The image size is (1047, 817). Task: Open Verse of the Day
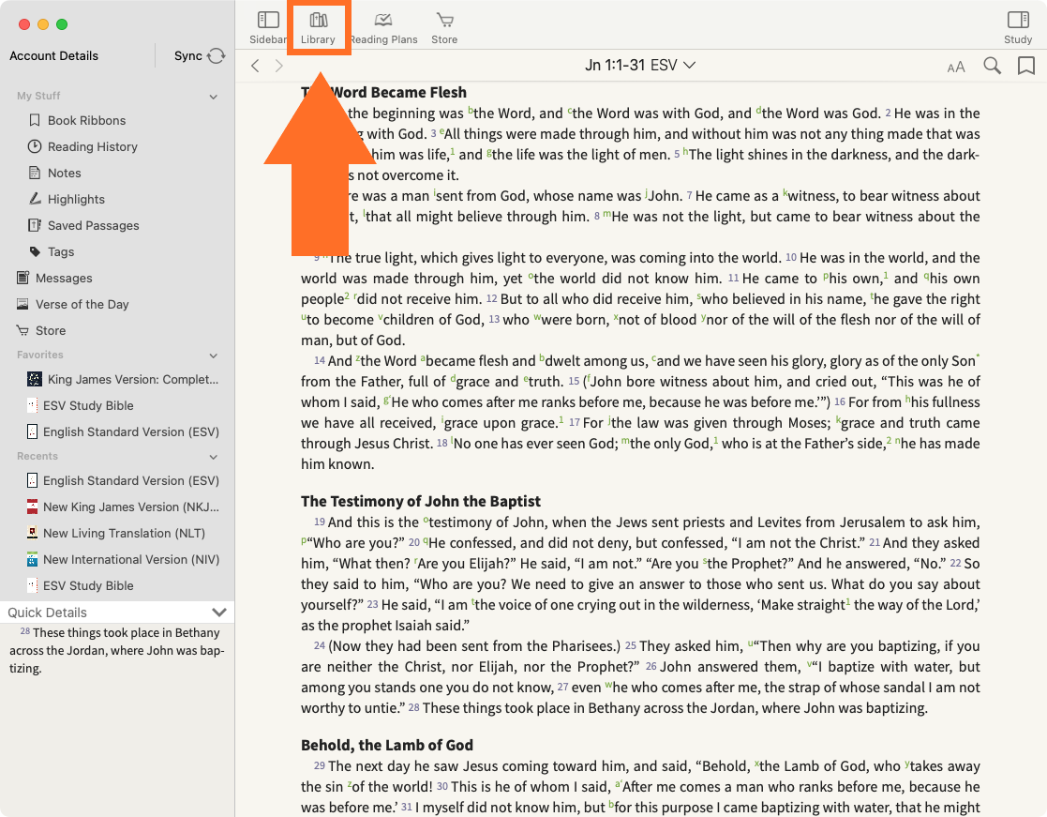click(x=82, y=304)
